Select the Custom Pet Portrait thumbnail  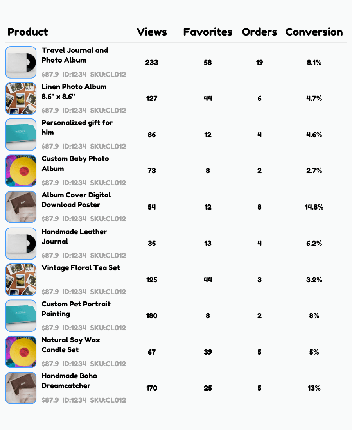coord(20,315)
